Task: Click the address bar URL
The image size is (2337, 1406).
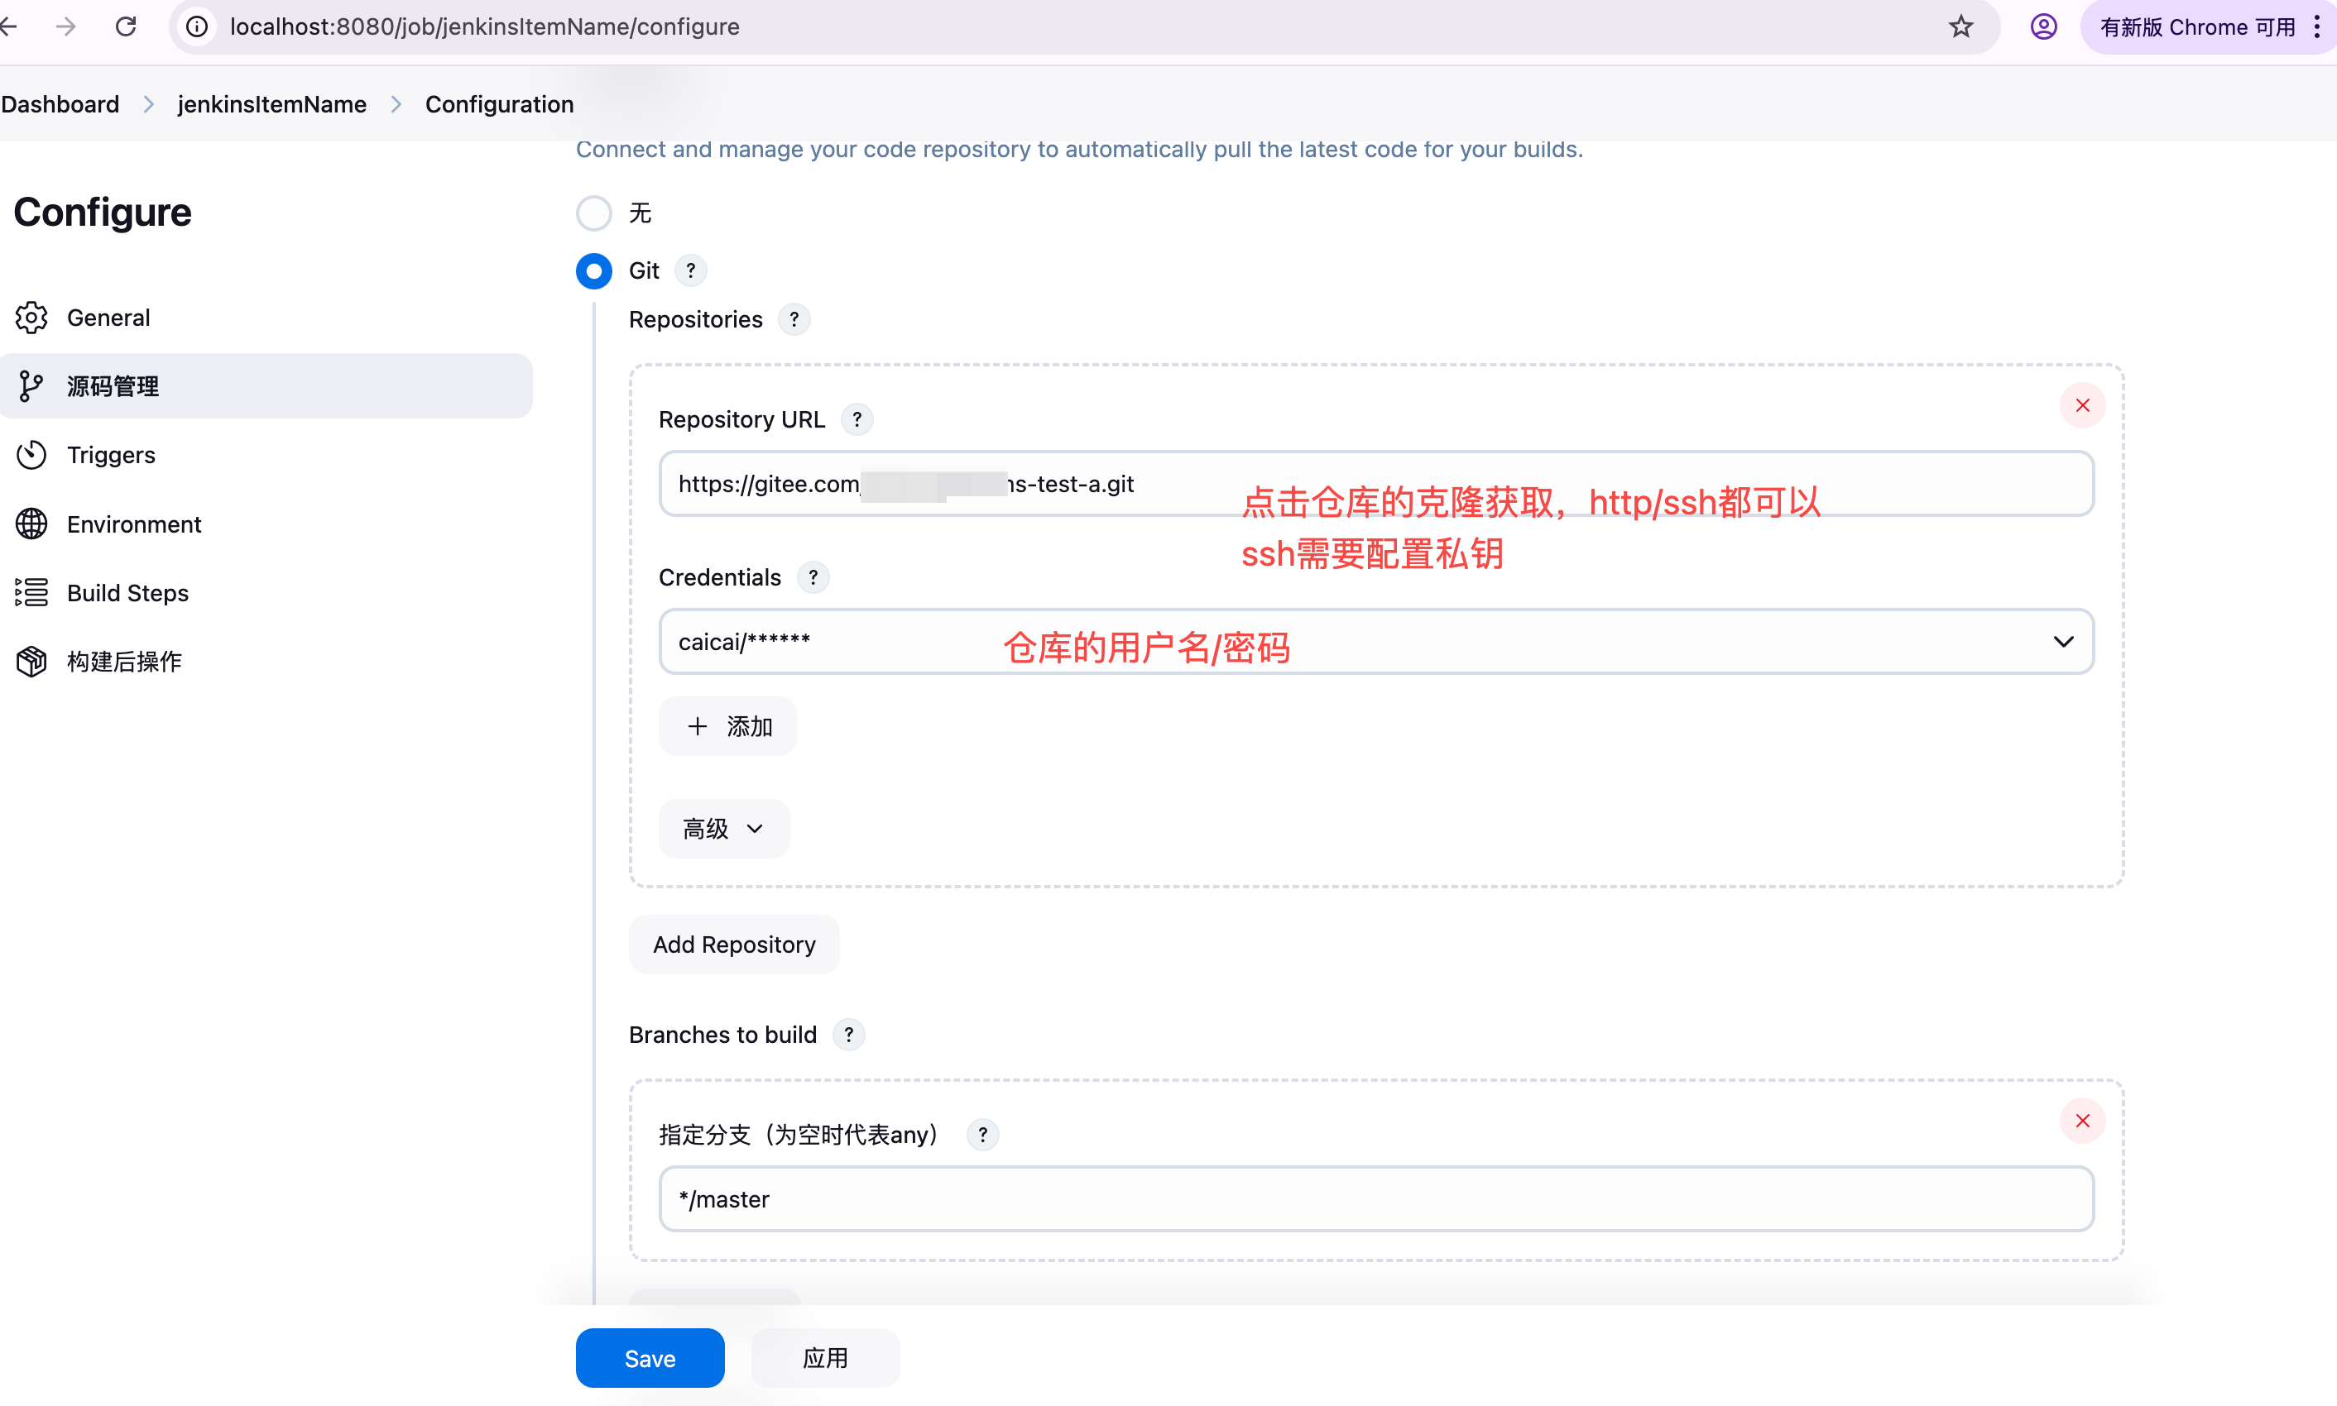Action: [x=484, y=26]
